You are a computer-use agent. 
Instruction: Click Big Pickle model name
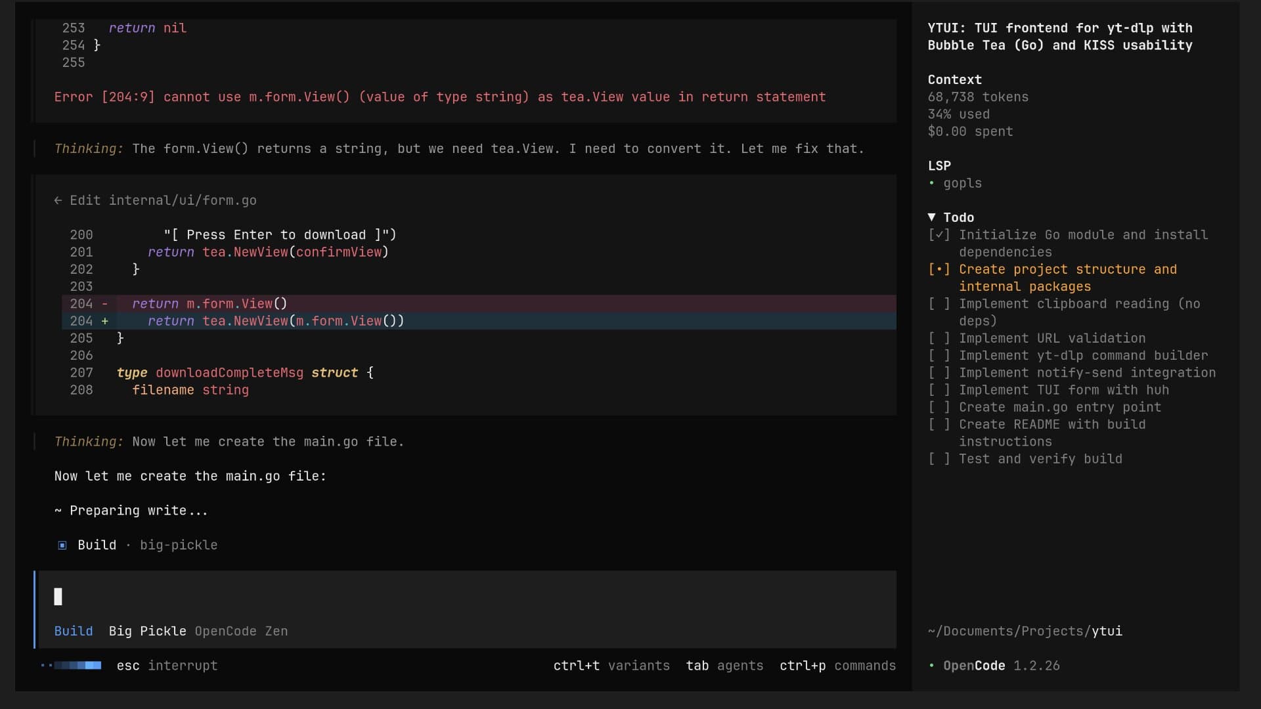pyautogui.click(x=147, y=632)
